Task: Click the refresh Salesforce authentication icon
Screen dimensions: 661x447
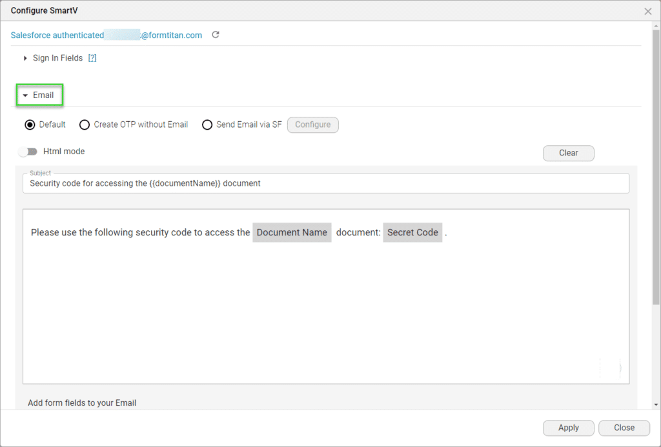Action: pyautogui.click(x=216, y=35)
